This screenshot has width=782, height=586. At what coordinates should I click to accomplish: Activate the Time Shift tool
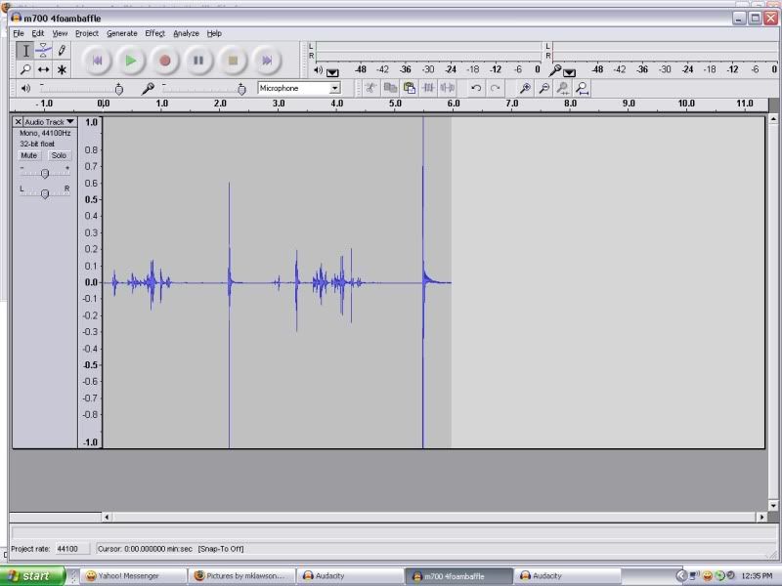(x=44, y=69)
